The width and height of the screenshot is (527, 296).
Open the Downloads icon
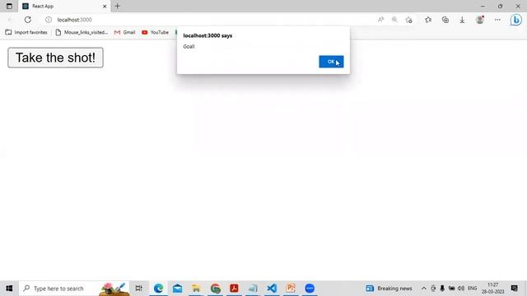[462, 20]
